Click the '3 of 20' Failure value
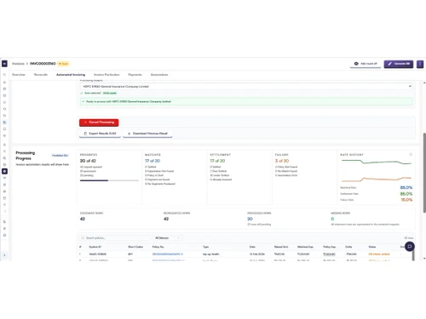Screen dimensions: 426x319 [x=282, y=161]
